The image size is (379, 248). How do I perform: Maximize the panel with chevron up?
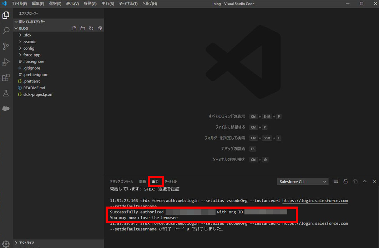coord(365,182)
